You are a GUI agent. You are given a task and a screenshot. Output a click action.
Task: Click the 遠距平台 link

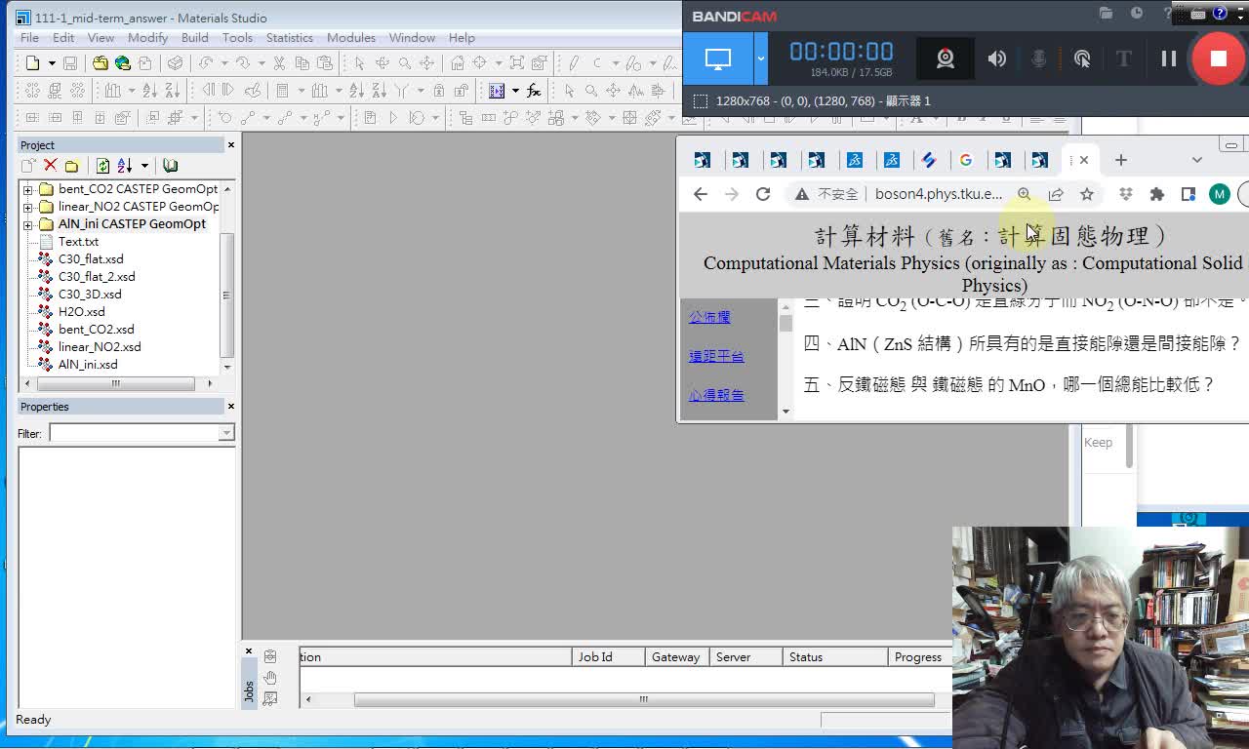(716, 356)
